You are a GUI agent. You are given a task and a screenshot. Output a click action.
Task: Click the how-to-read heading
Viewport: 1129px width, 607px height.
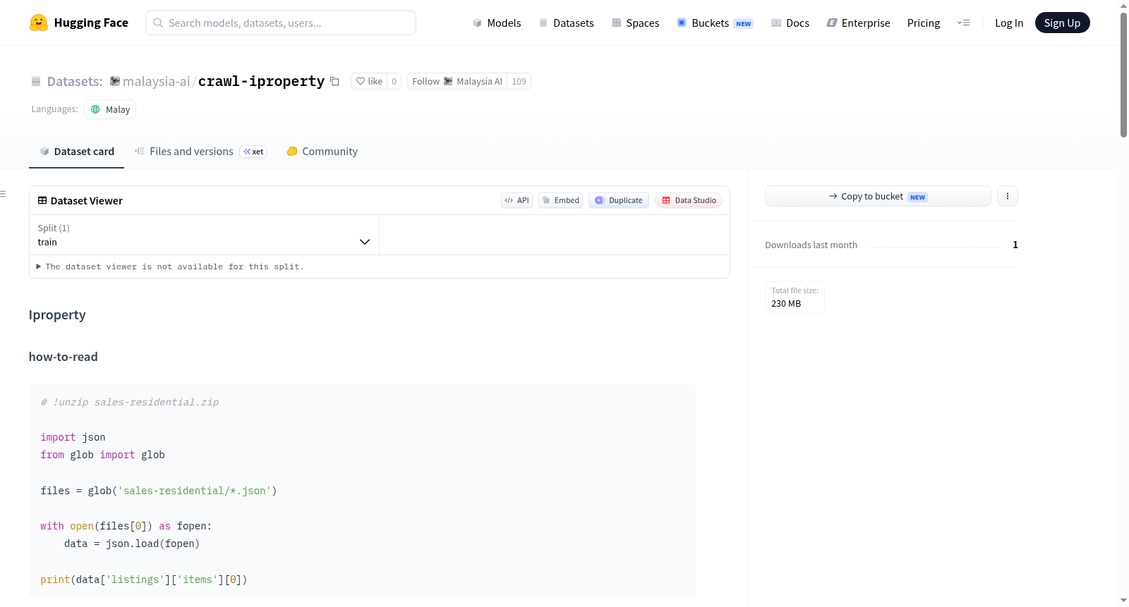(64, 357)
